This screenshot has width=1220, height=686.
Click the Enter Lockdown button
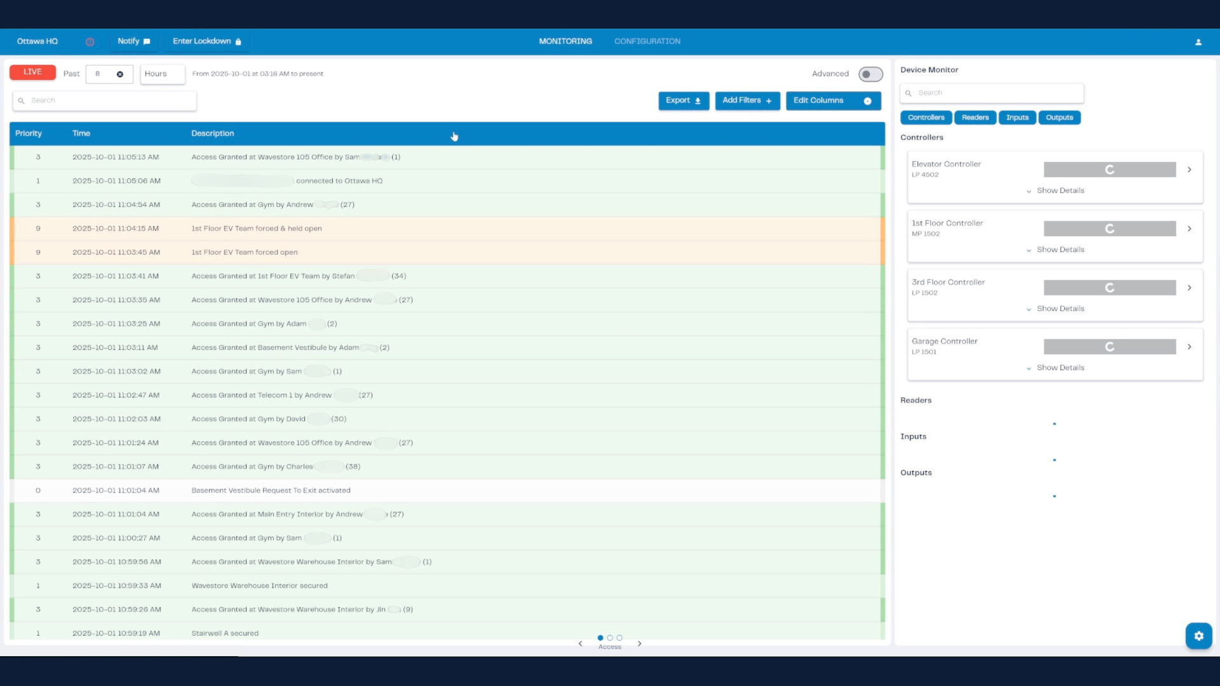coord(207,41)
